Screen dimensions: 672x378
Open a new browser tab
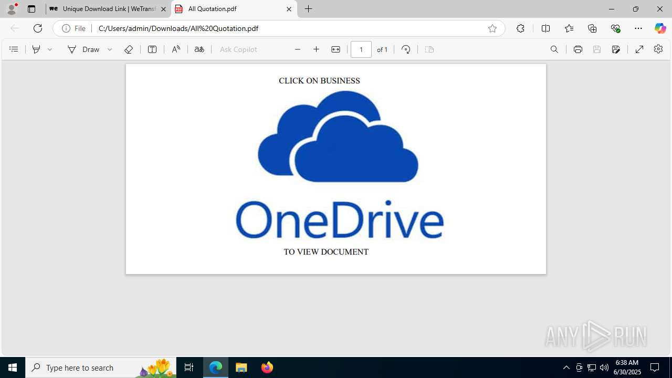(x=309, y=9)
